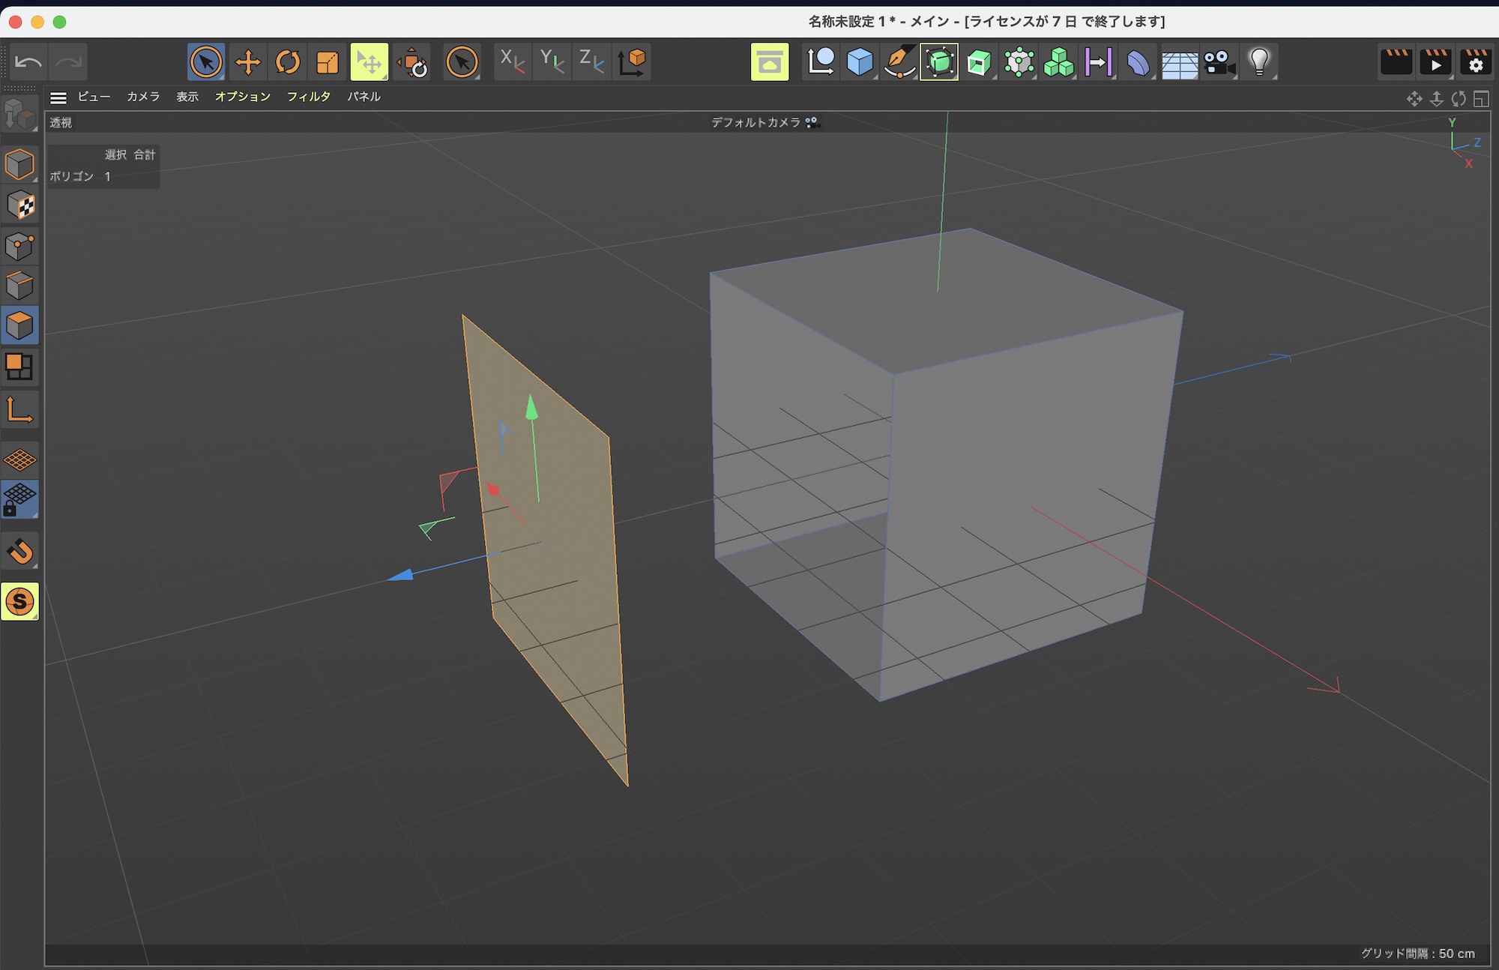Open the カメラ menu
The image size is (1499, 970).
142,97
